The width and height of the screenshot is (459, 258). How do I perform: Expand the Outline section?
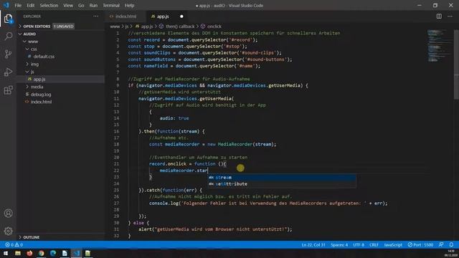point(31,237)
